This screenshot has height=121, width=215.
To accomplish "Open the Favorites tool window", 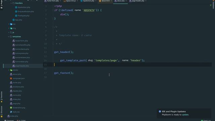I will pos(1,97).
